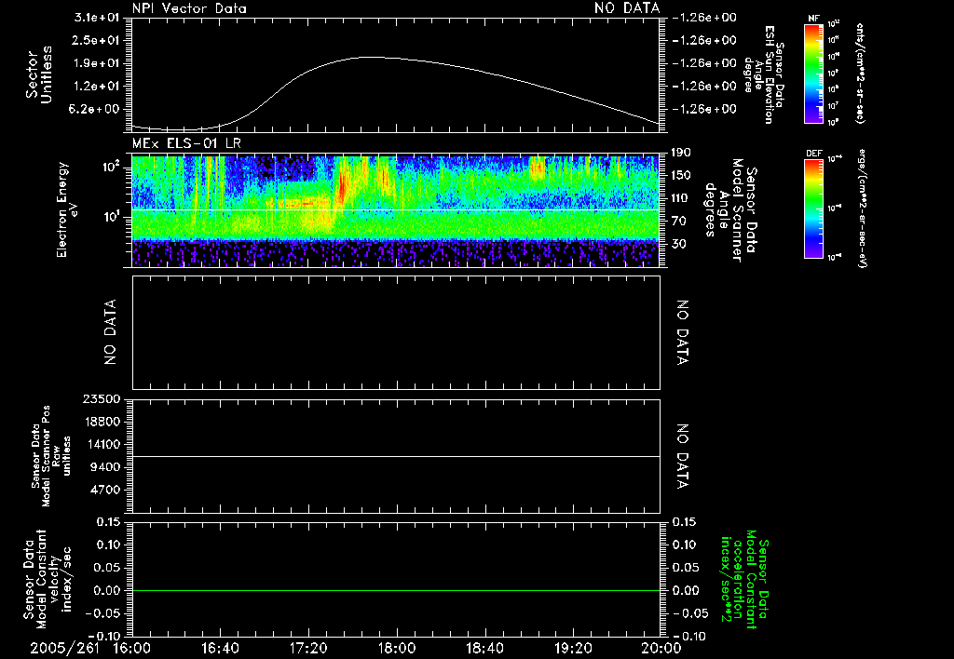Click the 20:00 end time label
954x659 pixels.
click(x=662, y=648)
